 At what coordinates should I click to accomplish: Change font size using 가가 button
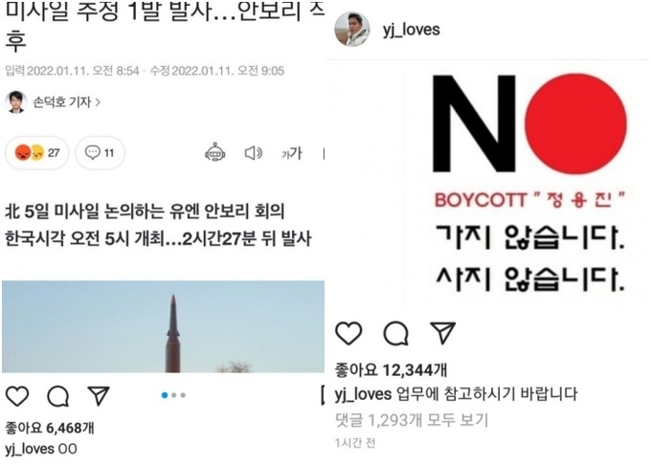coord(292,153)
